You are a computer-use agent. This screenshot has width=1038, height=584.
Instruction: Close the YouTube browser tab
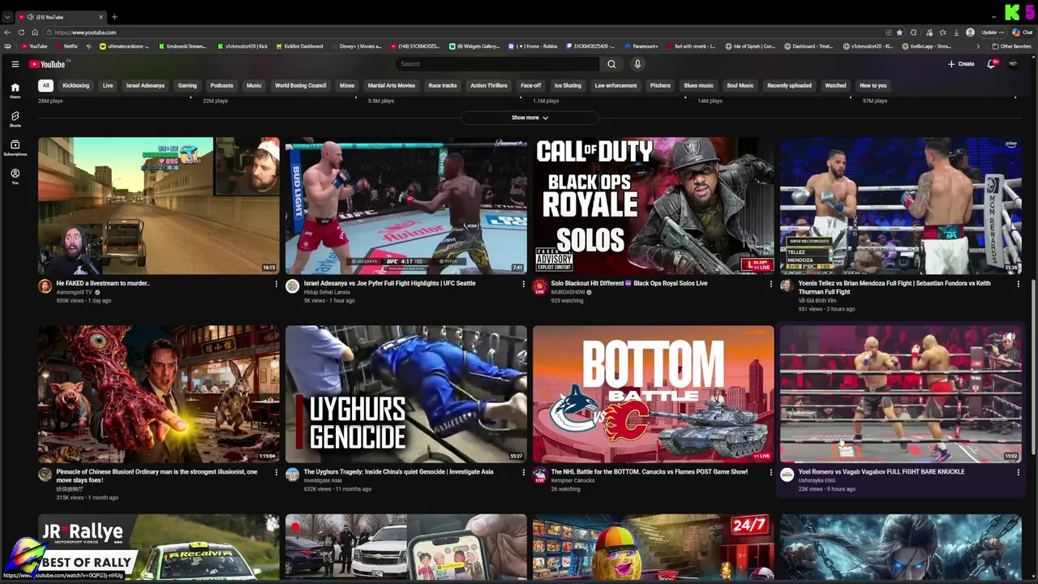[x=101, y=17]
